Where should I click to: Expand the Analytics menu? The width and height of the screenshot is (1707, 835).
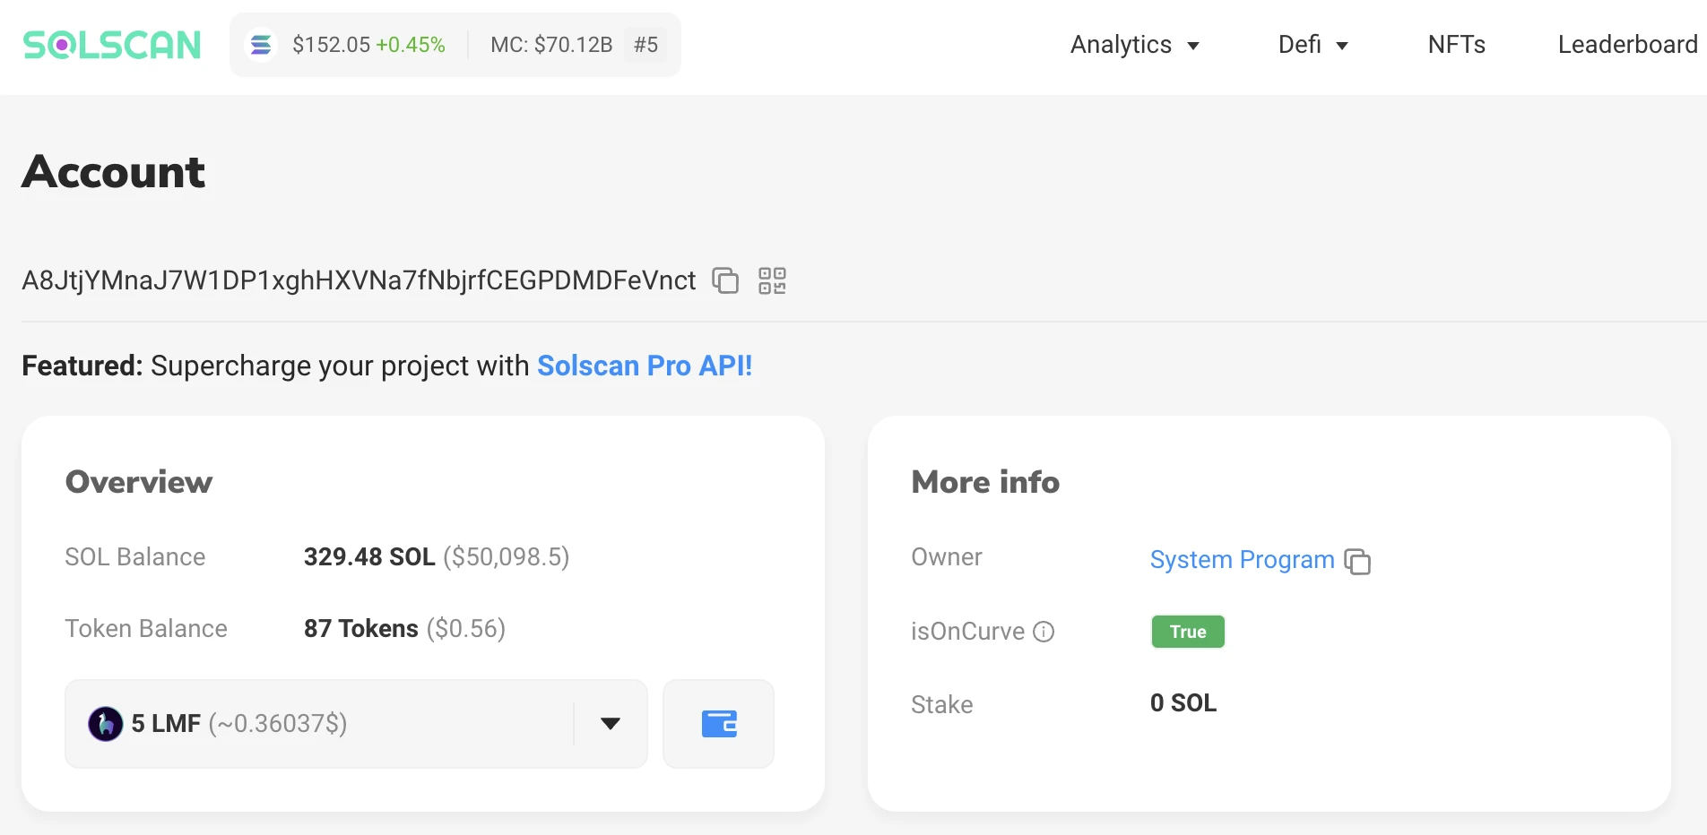1134,45
